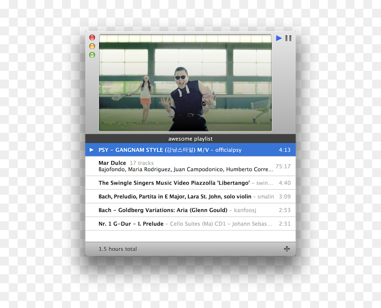Click the 4:13 duration value
This screenshot has width=381, height=308.
coord(284,150)
